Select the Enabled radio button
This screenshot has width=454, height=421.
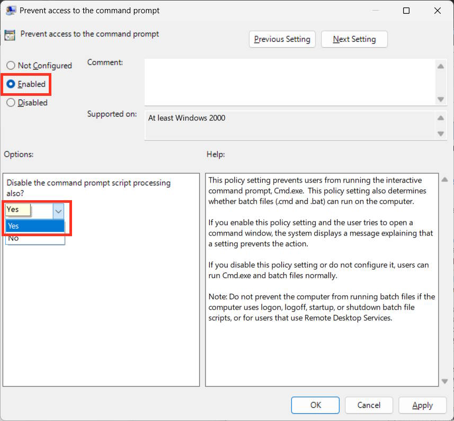(x=10, y=84)
